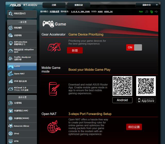The width and height of the screenshot is (165, 144).
Task: Click the 'Game Device Prioritizing' heading text
Action: (x=86, y=34)
